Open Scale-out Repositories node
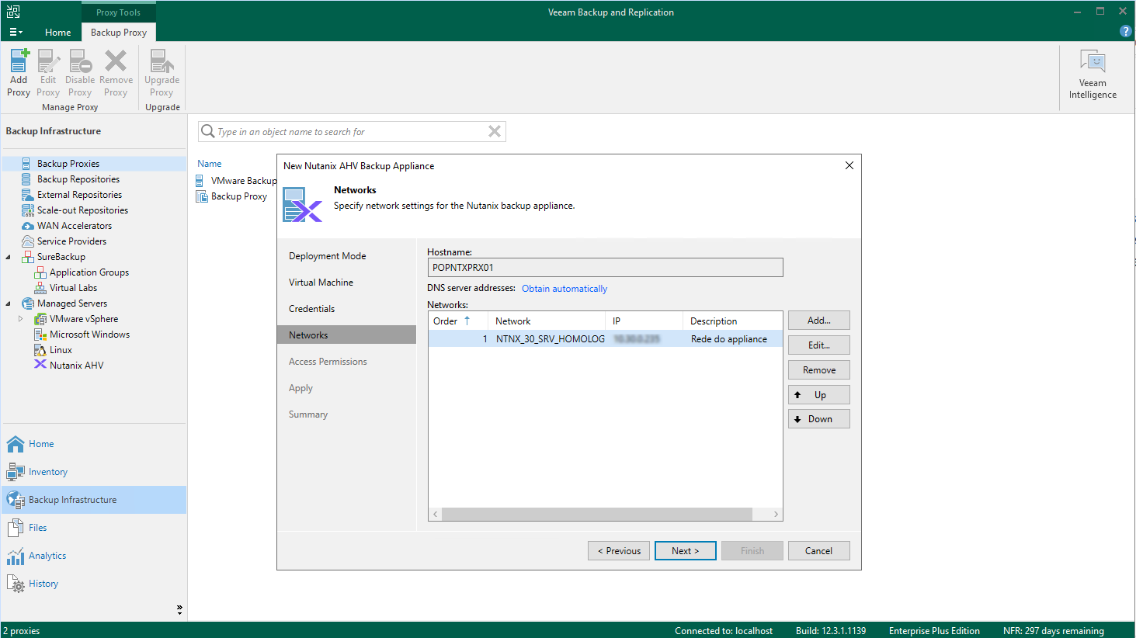 pyautogui.click(x=82, y=210)
